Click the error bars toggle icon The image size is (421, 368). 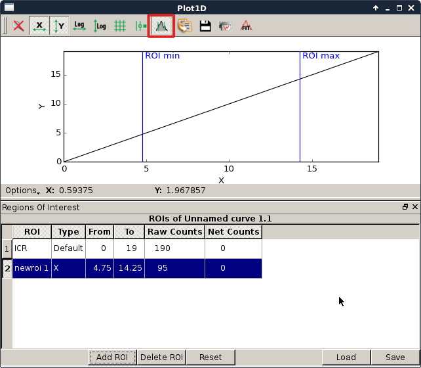[x=140, y=26]
